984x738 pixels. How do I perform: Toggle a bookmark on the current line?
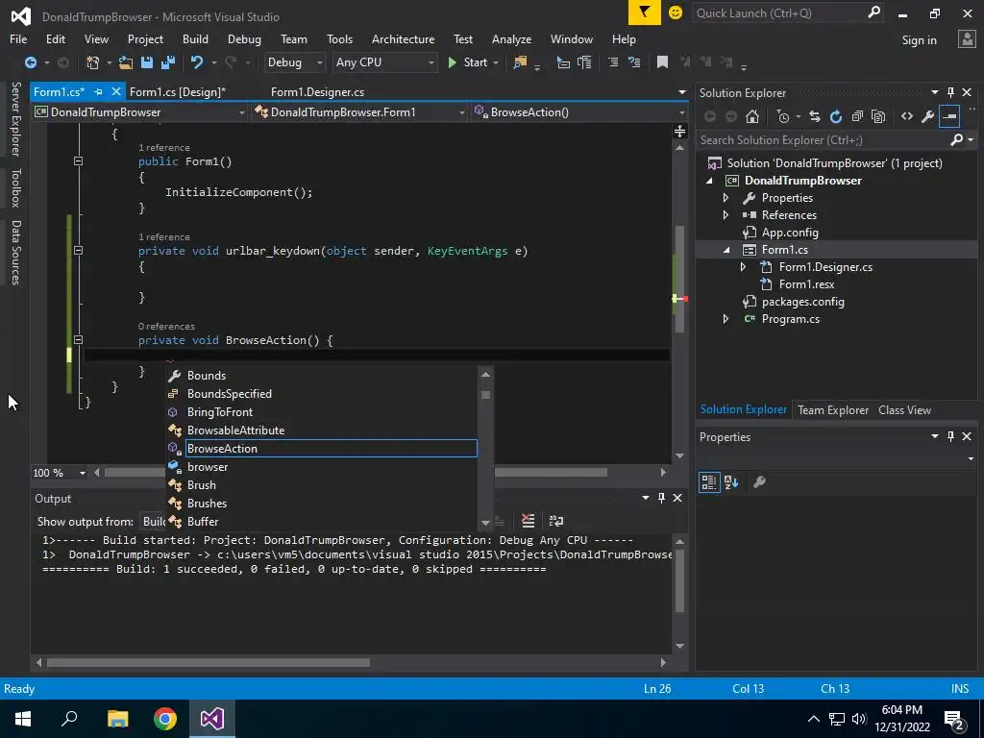point(662,62)
